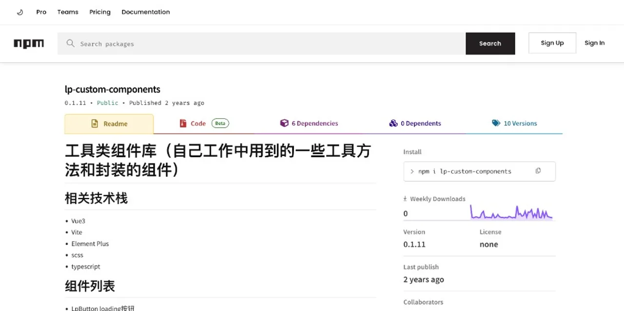624x311 pixels.
Task: Click the 0.1.11 value under Version
Action: click(414, 244)
